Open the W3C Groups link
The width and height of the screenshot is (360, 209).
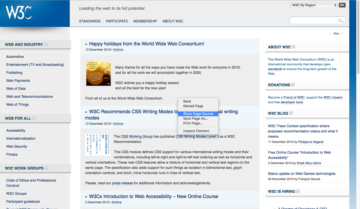[x=16, y=194]
